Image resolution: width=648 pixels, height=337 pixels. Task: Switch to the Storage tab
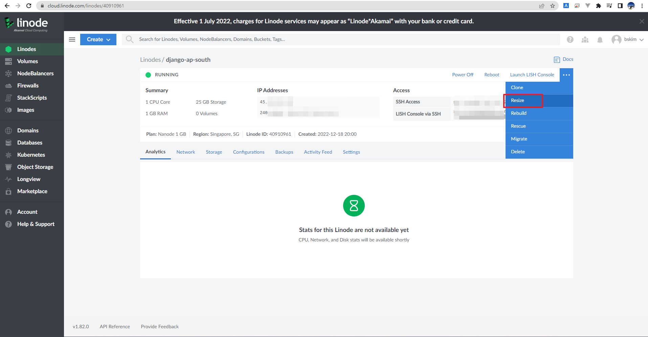[214, 152]
